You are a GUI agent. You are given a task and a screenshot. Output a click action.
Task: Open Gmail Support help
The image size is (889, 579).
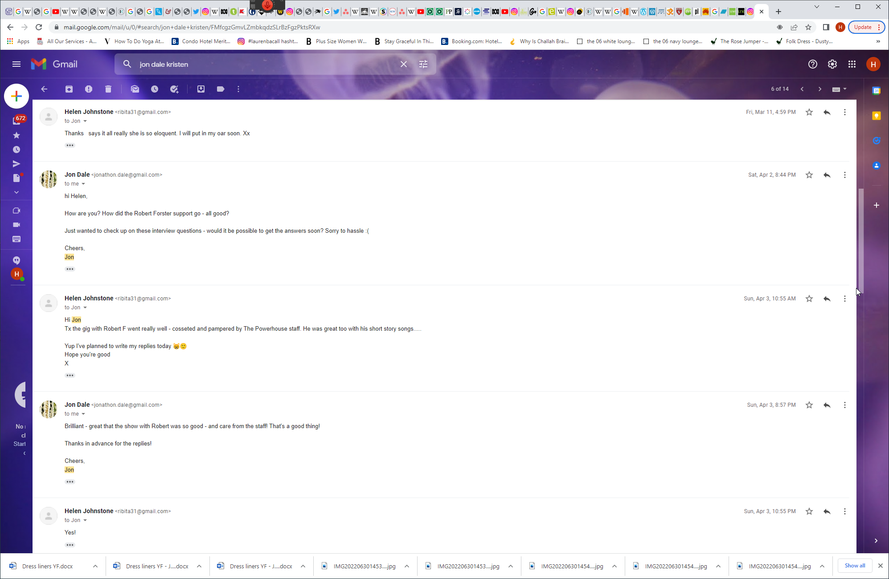coord(813,64)
